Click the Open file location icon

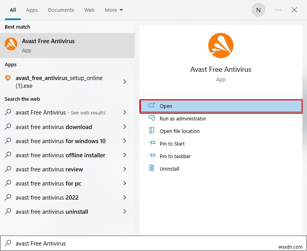point(152,131)
